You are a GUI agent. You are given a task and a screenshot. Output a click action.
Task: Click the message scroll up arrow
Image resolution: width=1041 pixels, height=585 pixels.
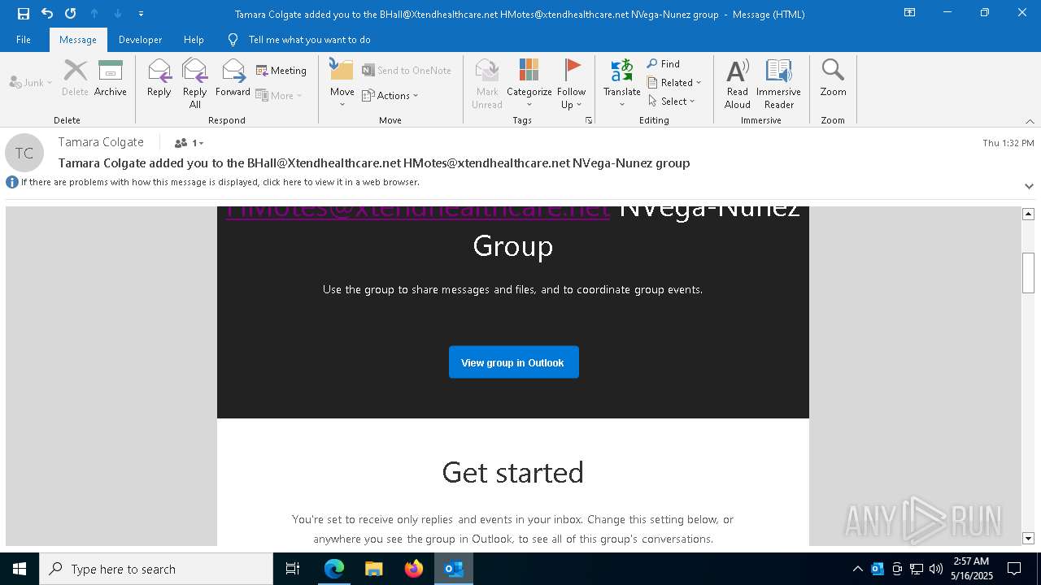[1028, 214]
